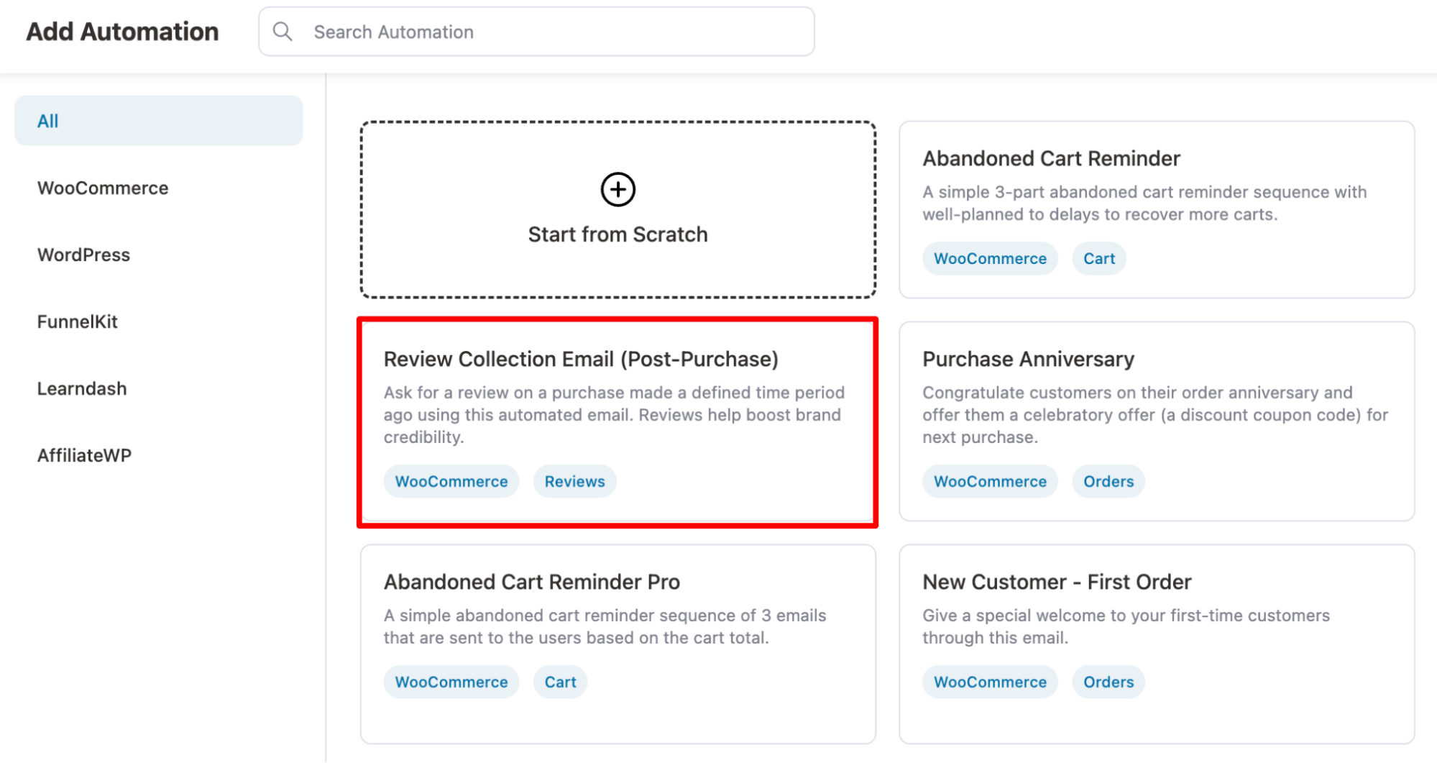Select the AffiliateWP sidebar filter
Screen dimensions: 1437x763
(x=85, y=454)
